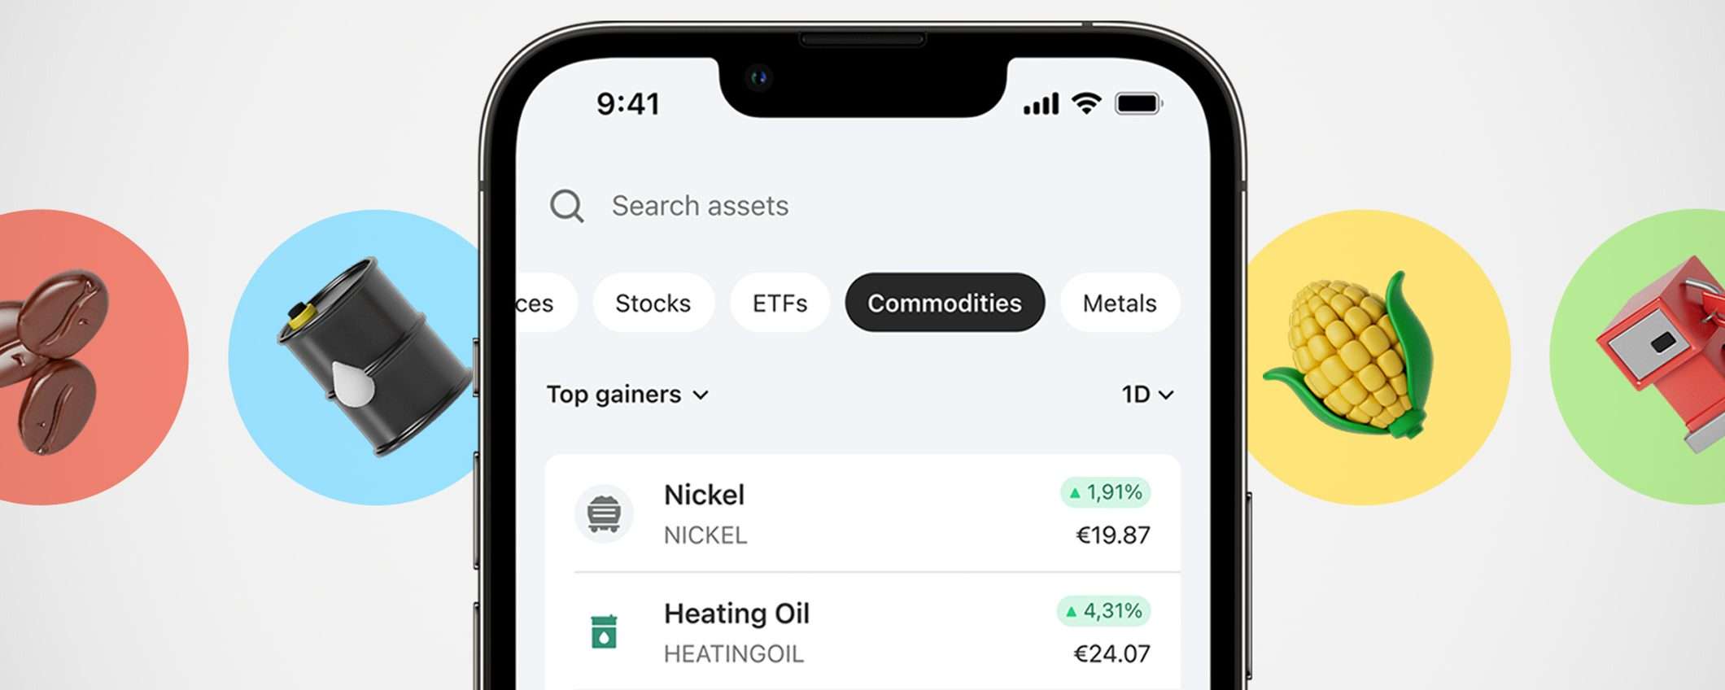Enable the Metals filter
The image size is (1725, 690).
[1120, 303]
